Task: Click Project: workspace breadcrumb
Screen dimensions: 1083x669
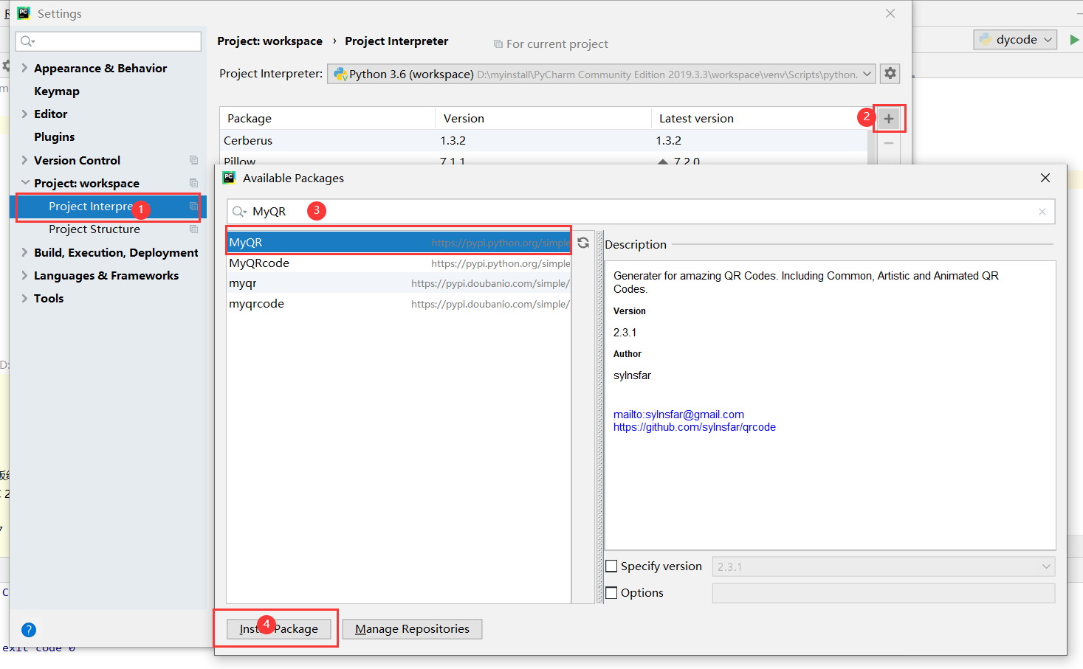Action: pos(269,41)
